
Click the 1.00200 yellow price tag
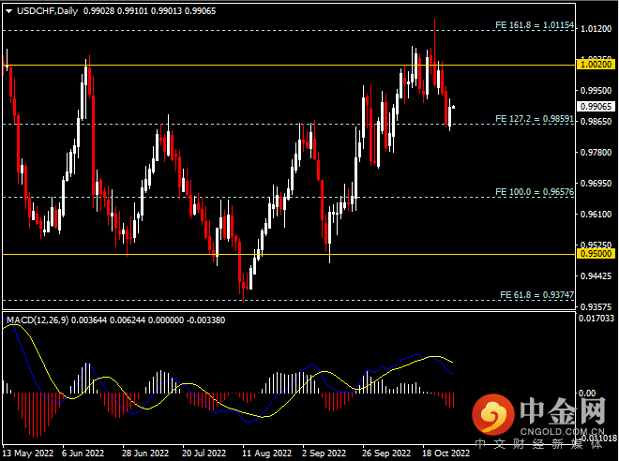[596, 65]
